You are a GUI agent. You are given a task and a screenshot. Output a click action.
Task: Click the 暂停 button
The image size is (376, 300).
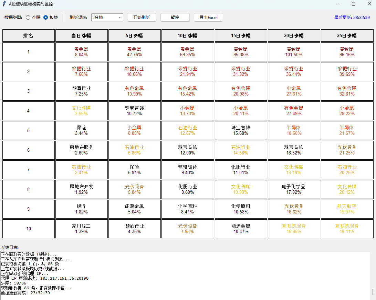(x=175, y=18)
